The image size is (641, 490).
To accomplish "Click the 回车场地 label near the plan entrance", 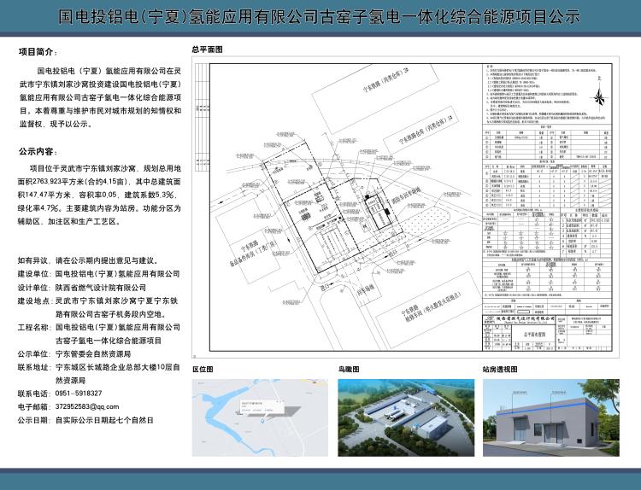I will (x=364, y=289).
